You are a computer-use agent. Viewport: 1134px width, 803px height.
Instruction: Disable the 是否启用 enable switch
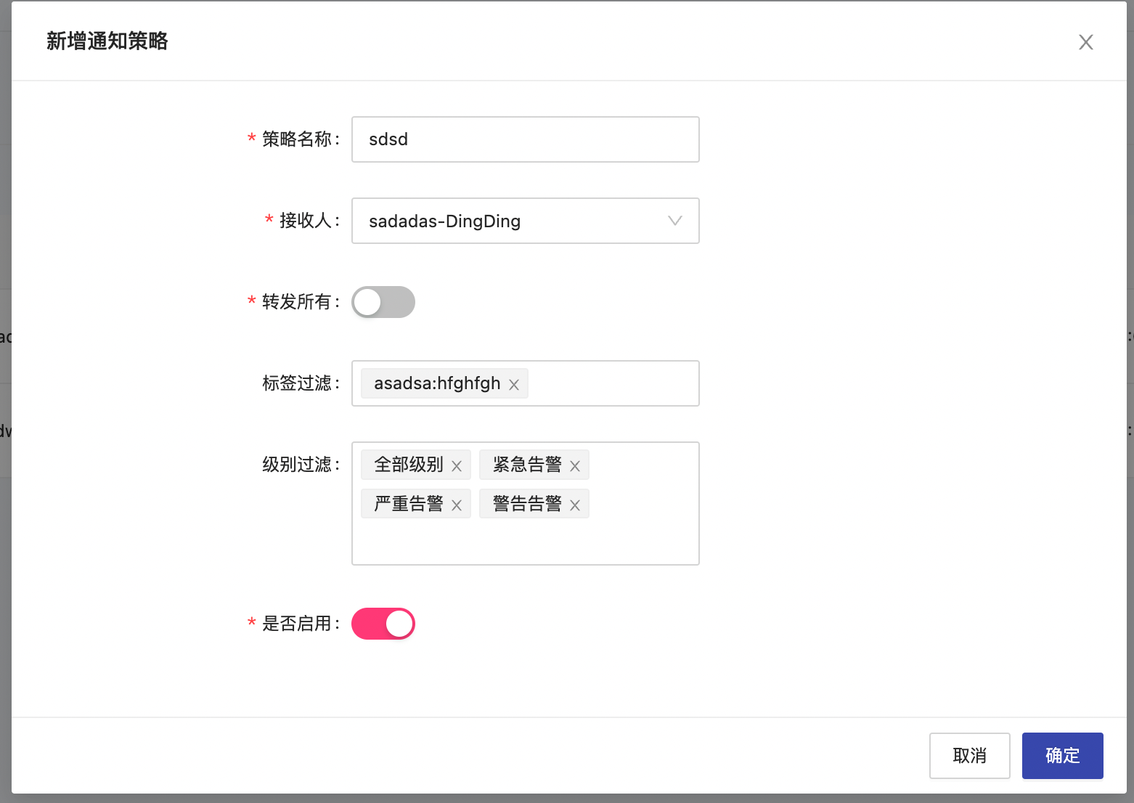[383, 623]
